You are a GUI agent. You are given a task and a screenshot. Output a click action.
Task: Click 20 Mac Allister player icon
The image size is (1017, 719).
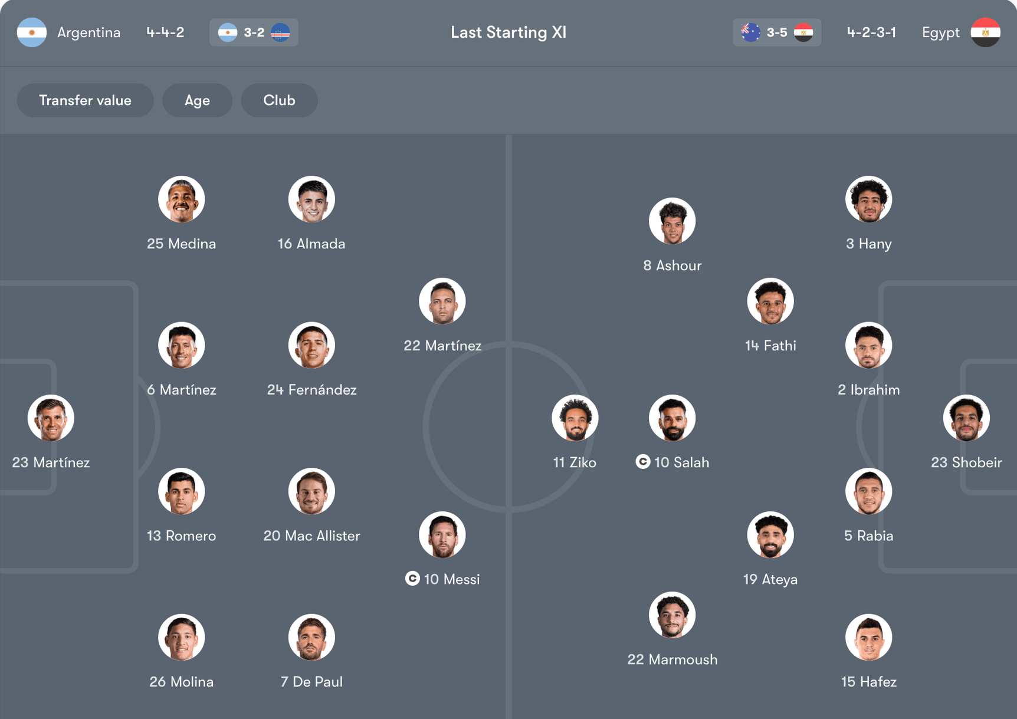click(x=311, y=491)
